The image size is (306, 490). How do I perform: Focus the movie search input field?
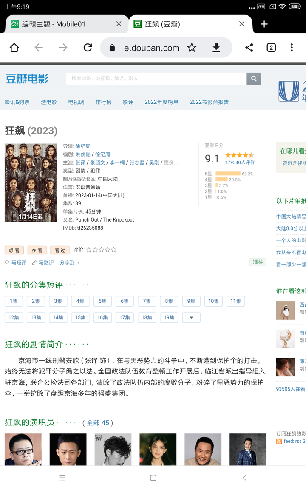click(x=156, y=79)
